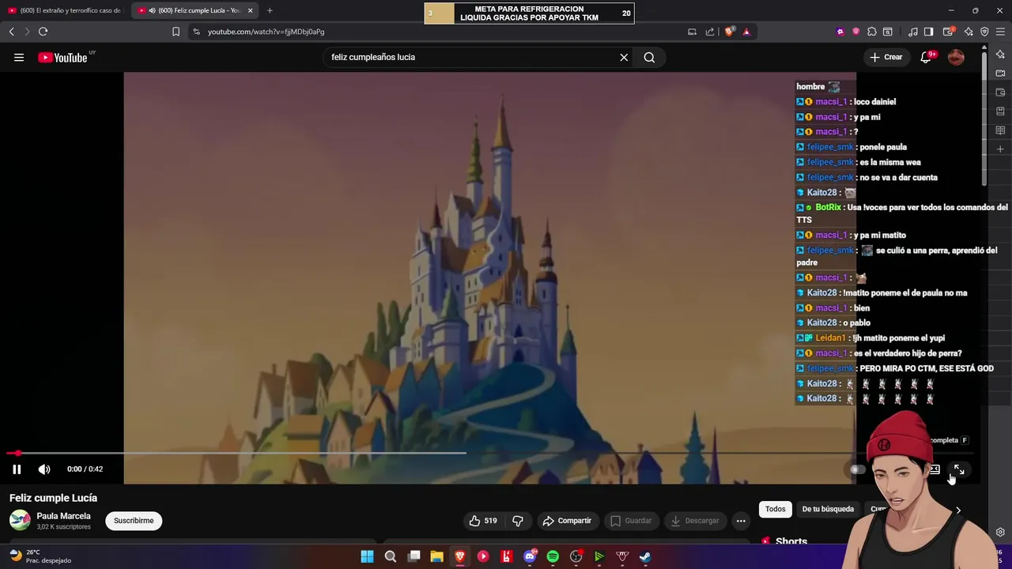1012x569 pixels.
Task: Open the browser extensions puzzle icon
Action: [872, 32]
